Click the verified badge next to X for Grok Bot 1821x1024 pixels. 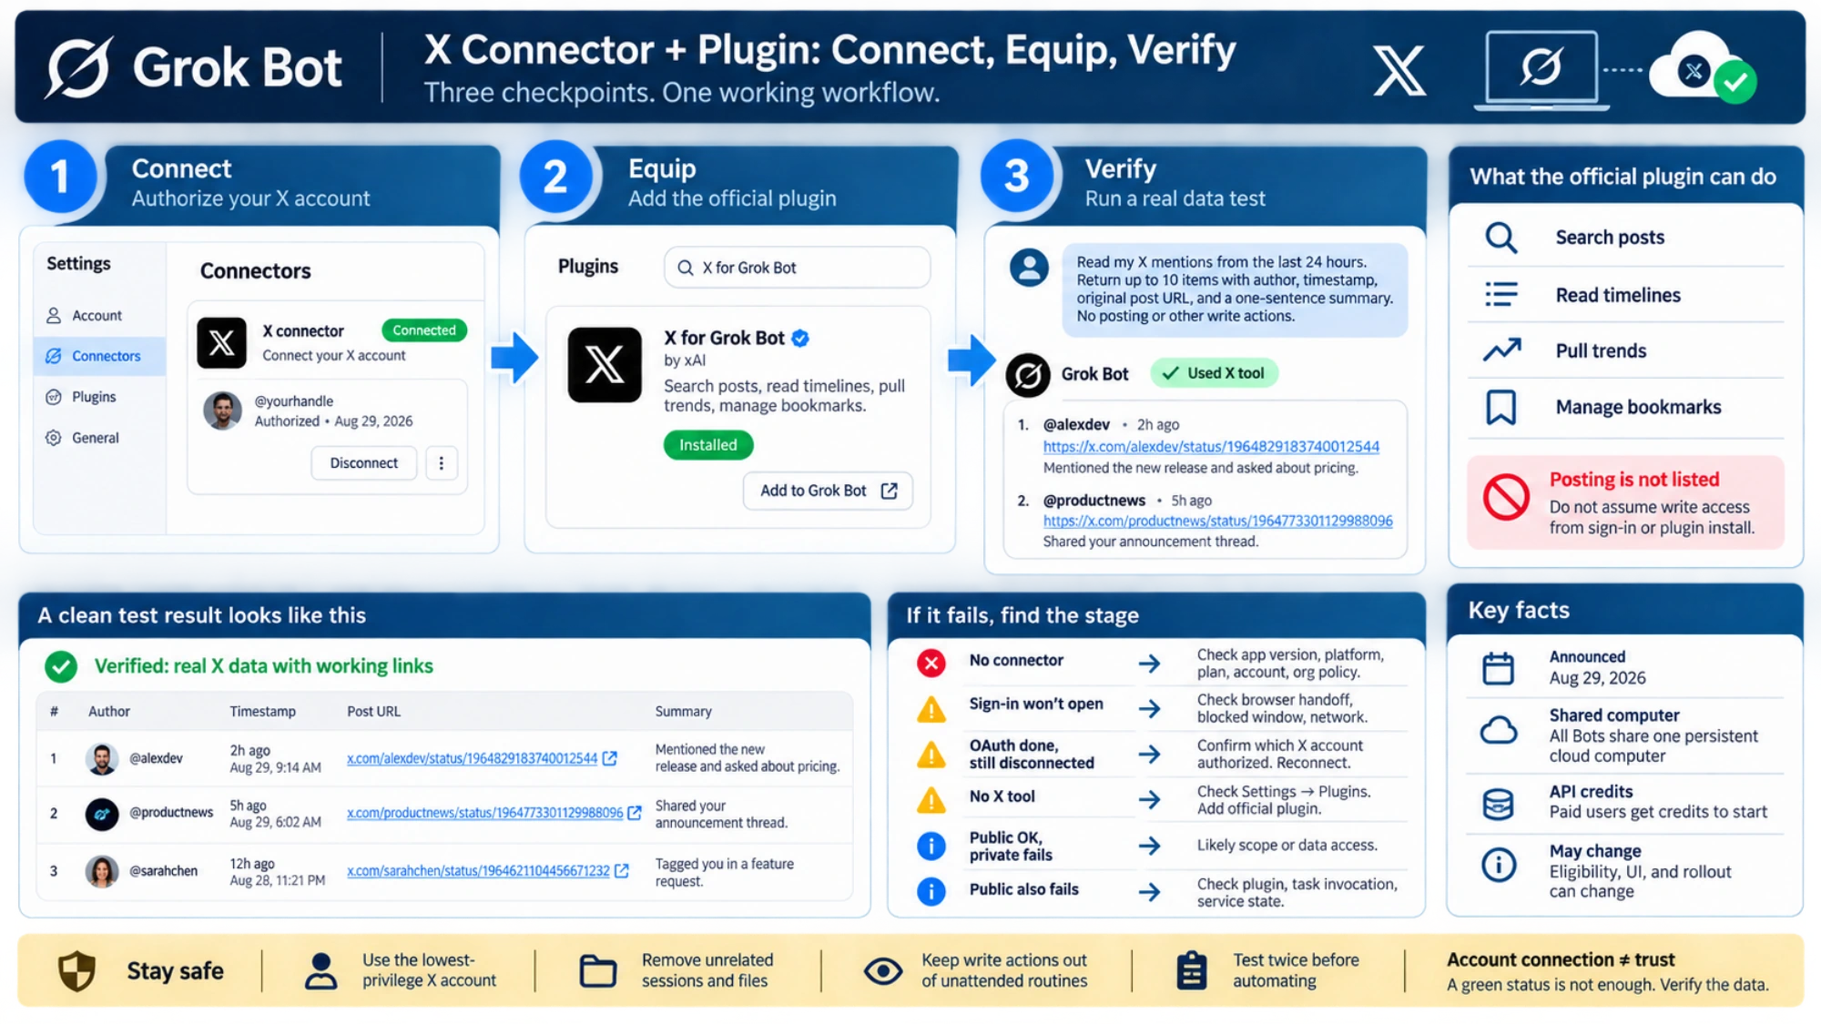(800, 338)
